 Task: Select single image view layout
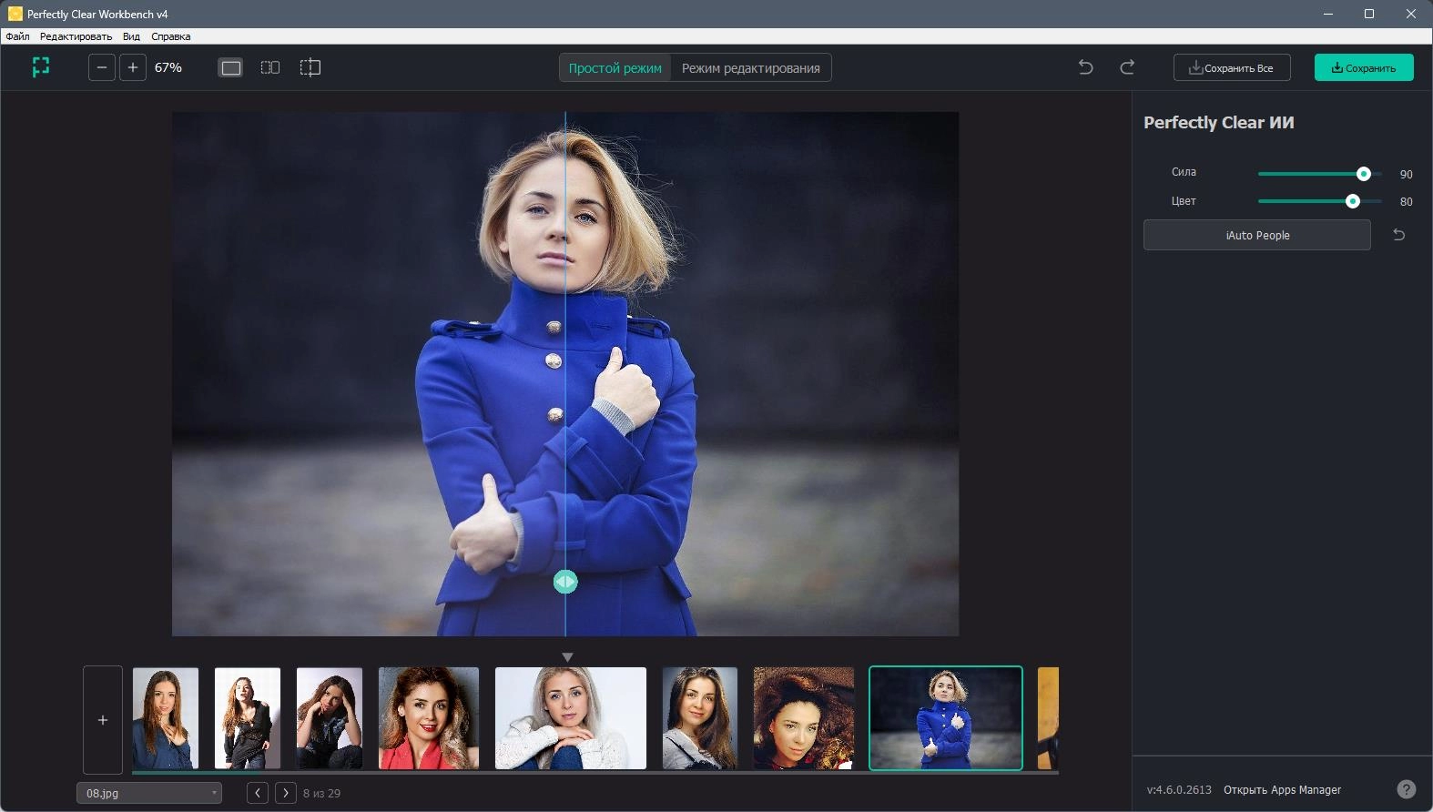pos(231,67)
